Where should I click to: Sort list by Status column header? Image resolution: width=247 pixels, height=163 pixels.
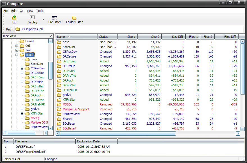coord(108,37)
